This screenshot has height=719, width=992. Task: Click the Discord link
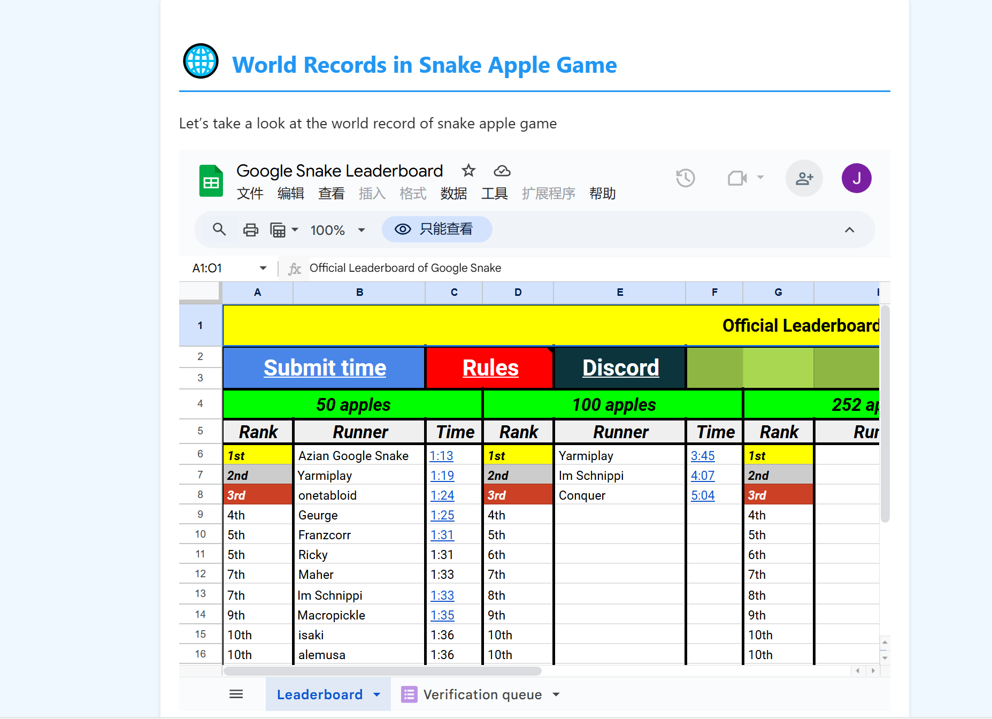[x=620, y=368]
